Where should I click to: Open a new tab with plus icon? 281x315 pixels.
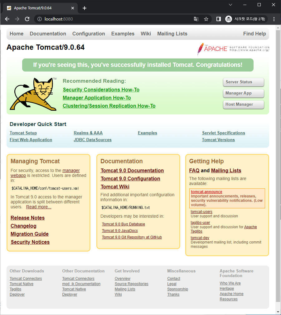point(85,8)
